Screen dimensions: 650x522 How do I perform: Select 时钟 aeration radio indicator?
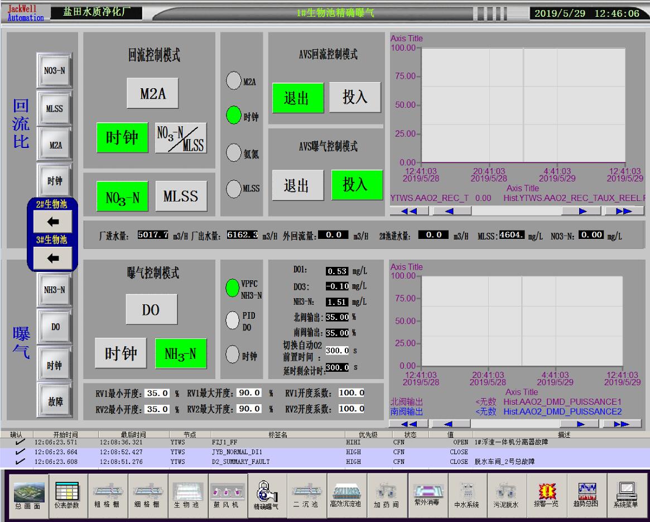[233, 355]
